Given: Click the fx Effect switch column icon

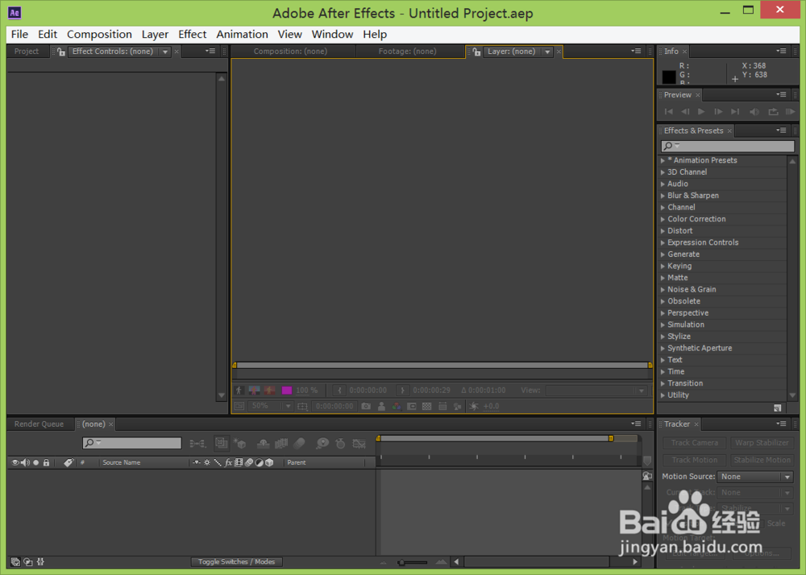Looking at the screenshot, I should pyautogui.click(x=229, y=462).
